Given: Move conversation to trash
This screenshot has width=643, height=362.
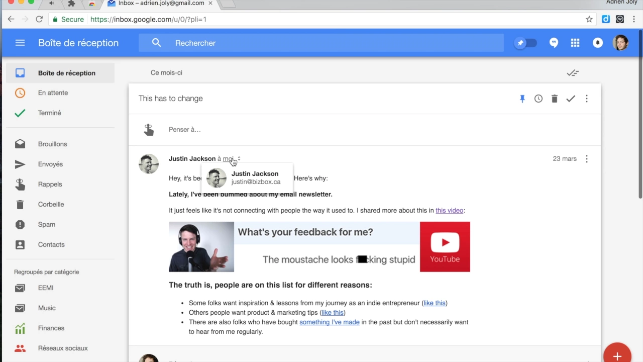Looking at the screenshot, I should (x=555, y=99).
